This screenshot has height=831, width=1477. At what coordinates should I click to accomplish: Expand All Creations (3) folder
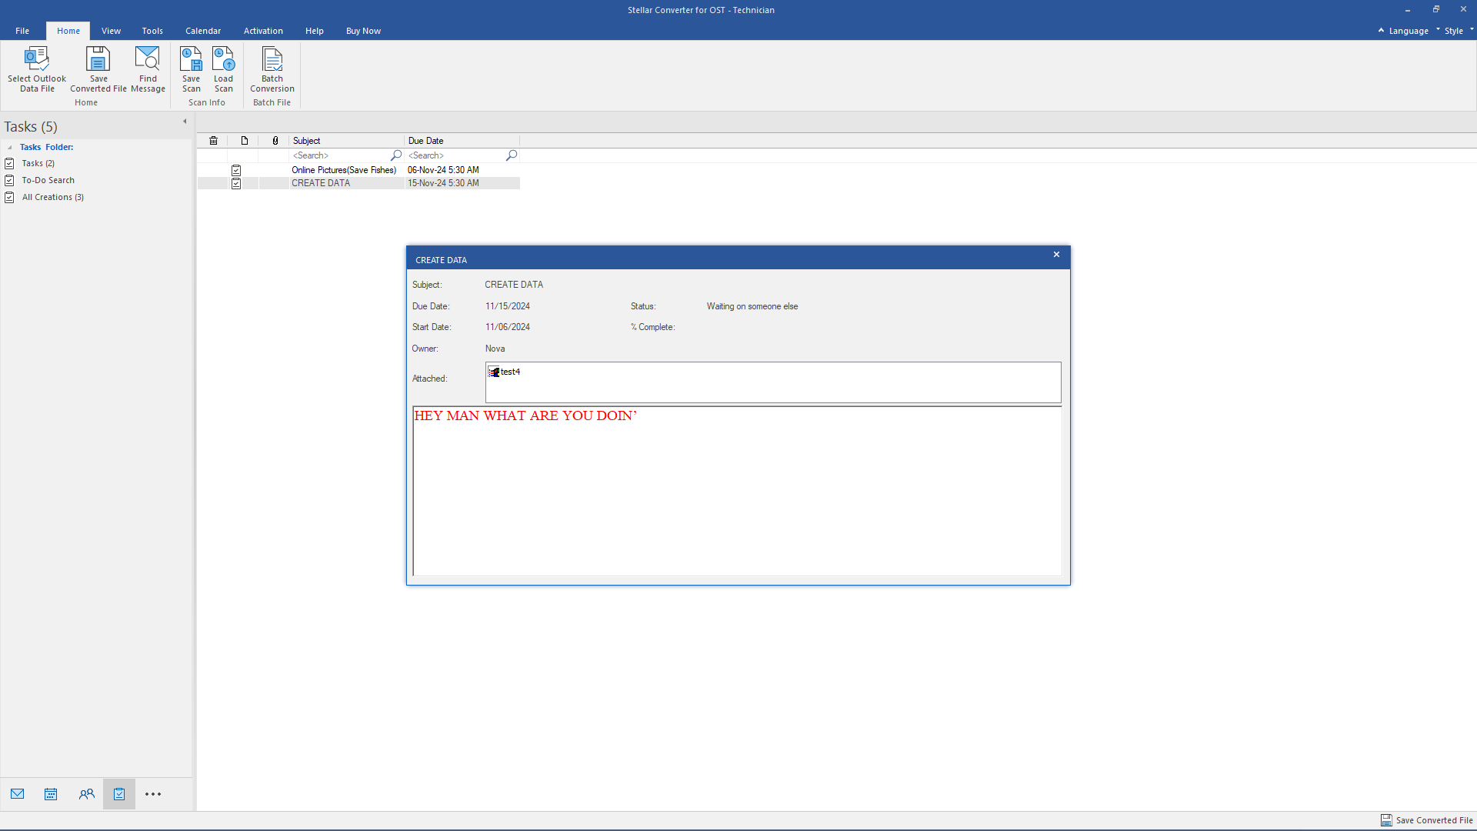[x=53, y=197]
